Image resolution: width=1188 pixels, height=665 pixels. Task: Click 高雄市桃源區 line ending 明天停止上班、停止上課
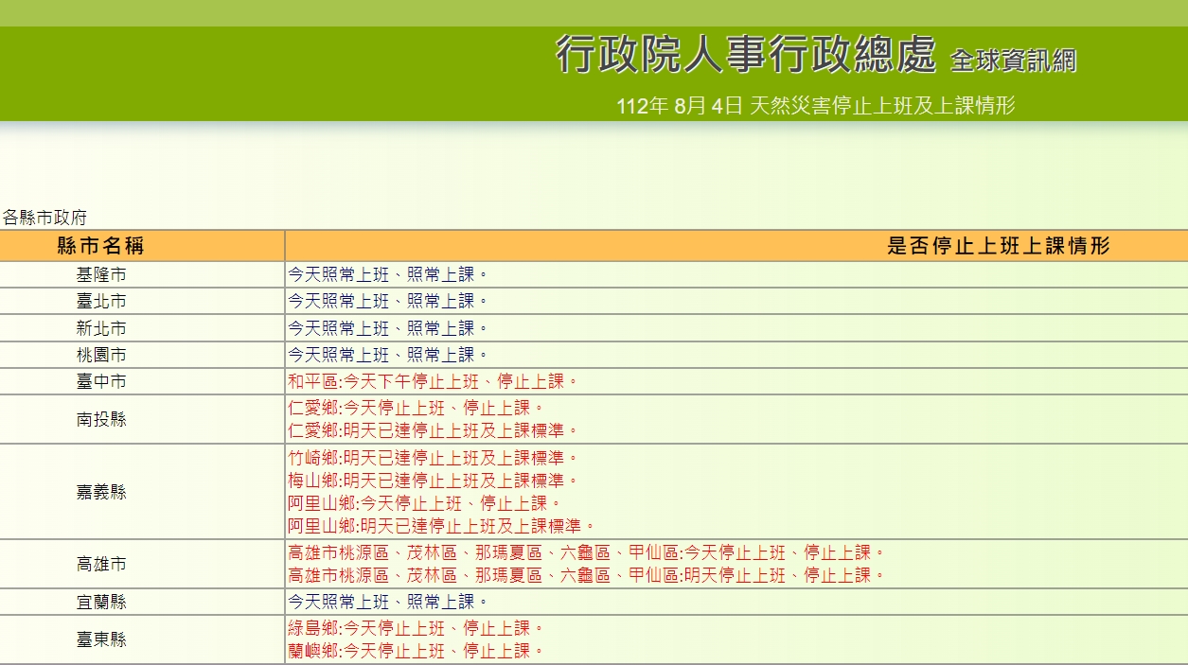pos(587,575)
